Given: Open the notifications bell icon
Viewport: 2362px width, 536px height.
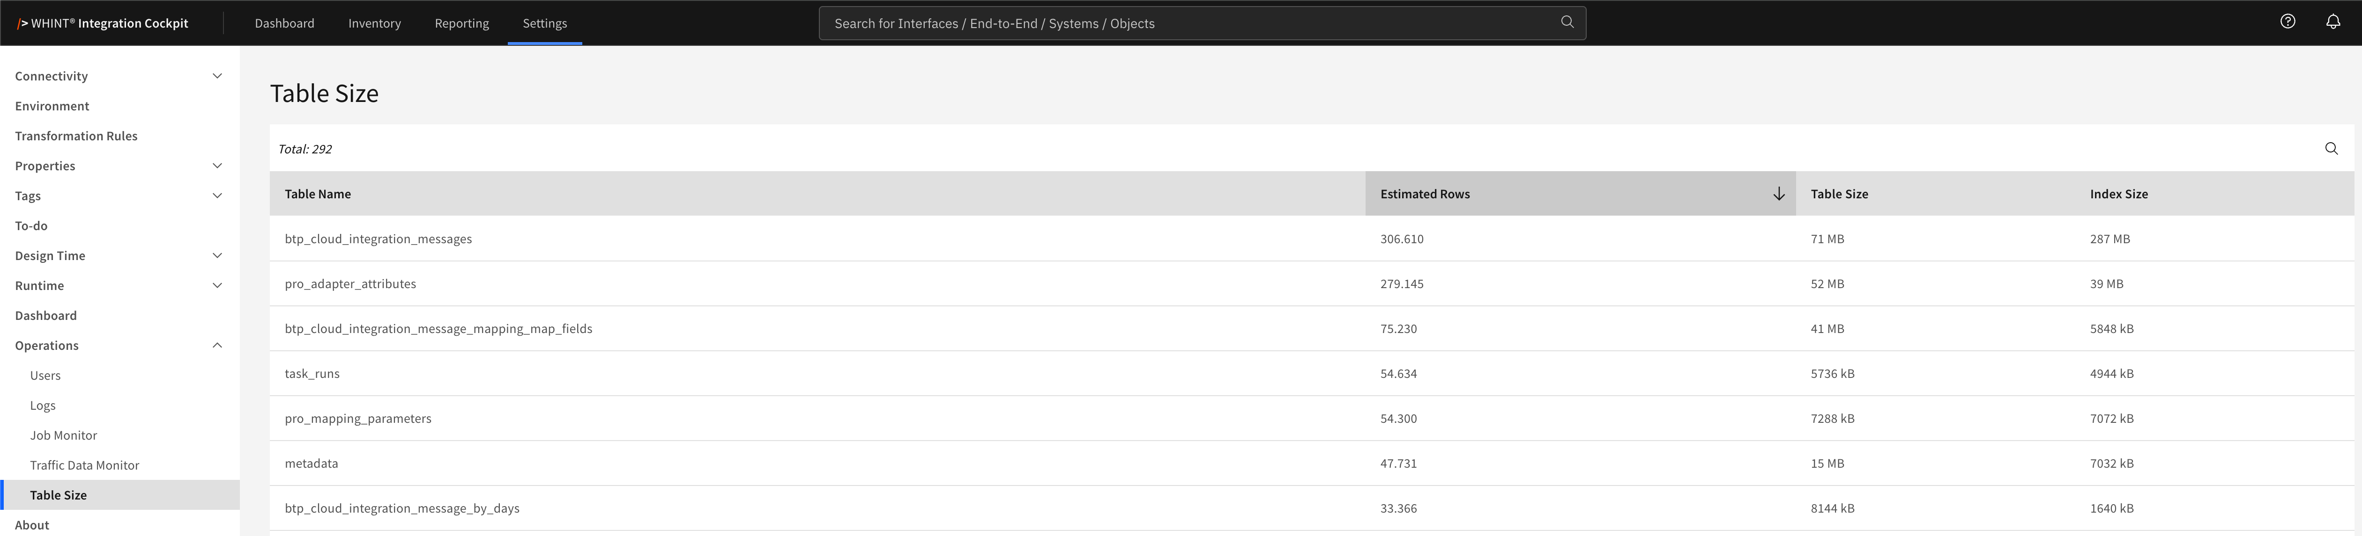Looking at the screenshot, I should (2332, 22).
